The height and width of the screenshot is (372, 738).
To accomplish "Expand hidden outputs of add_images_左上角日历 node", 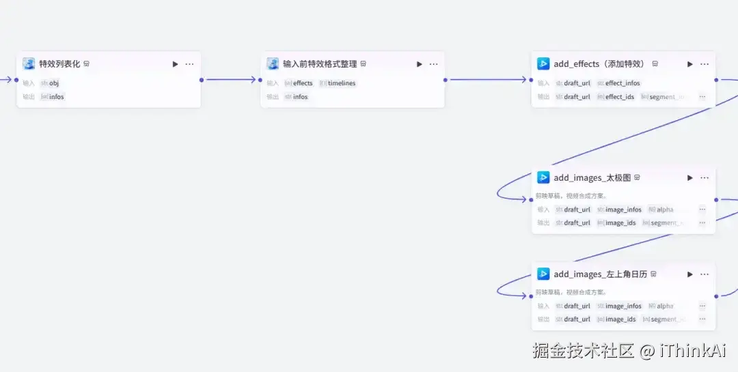I will point(702,319).
